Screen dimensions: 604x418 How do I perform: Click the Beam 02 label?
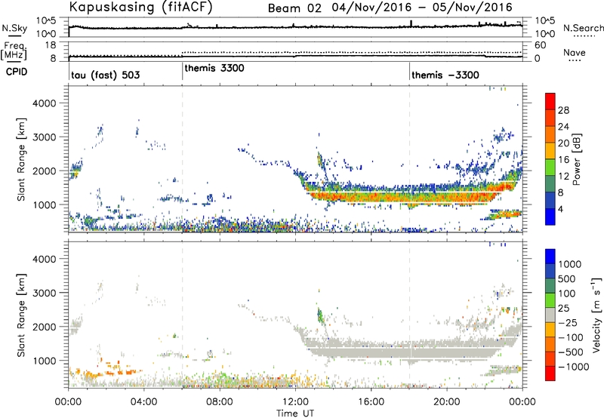294,8
